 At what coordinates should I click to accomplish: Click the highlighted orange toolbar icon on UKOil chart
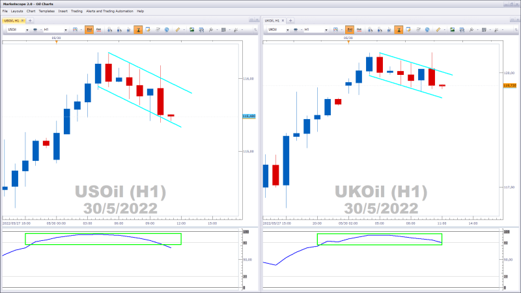399,29
